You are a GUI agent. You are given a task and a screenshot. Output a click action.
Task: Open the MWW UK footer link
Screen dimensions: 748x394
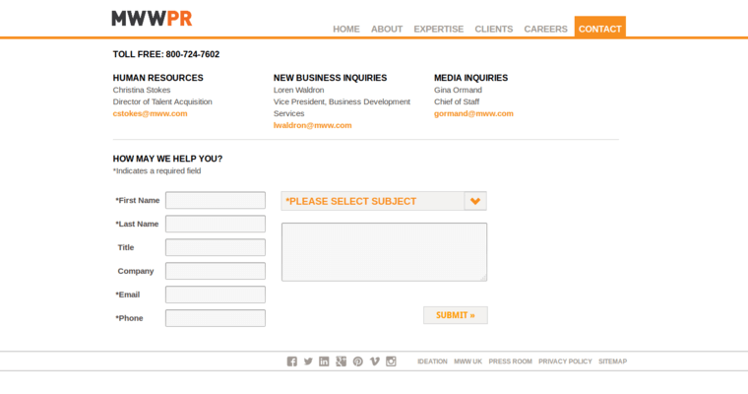pyautogui.click(x=467, y=361)
